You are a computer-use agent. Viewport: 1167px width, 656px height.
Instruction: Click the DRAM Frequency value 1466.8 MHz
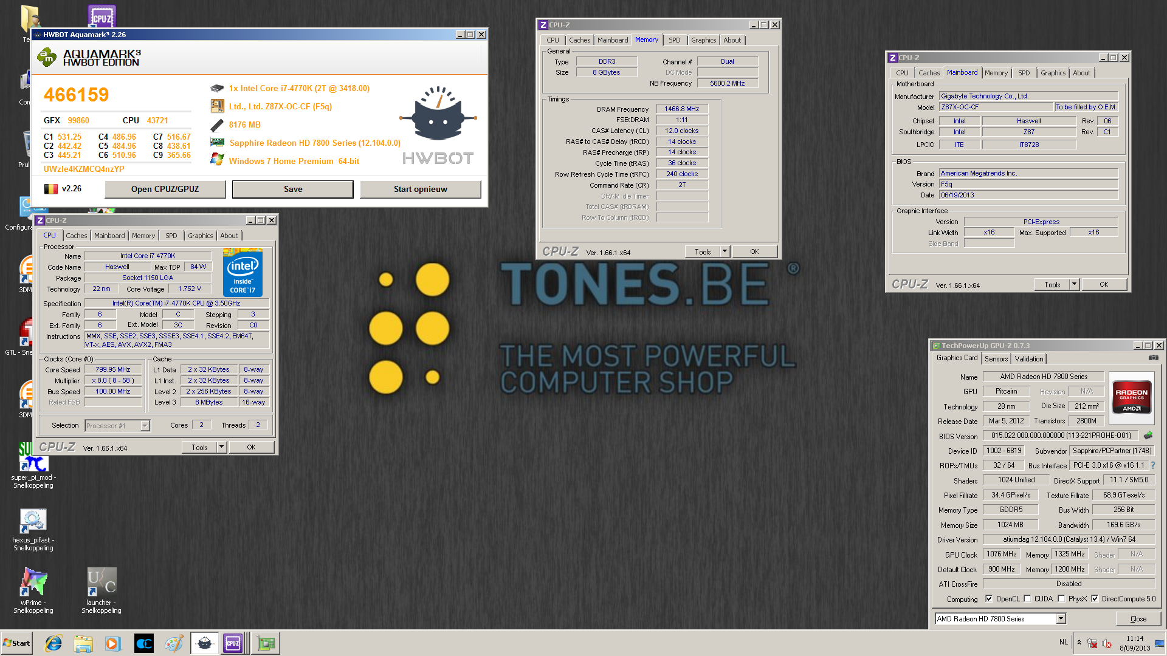(682, 109)
